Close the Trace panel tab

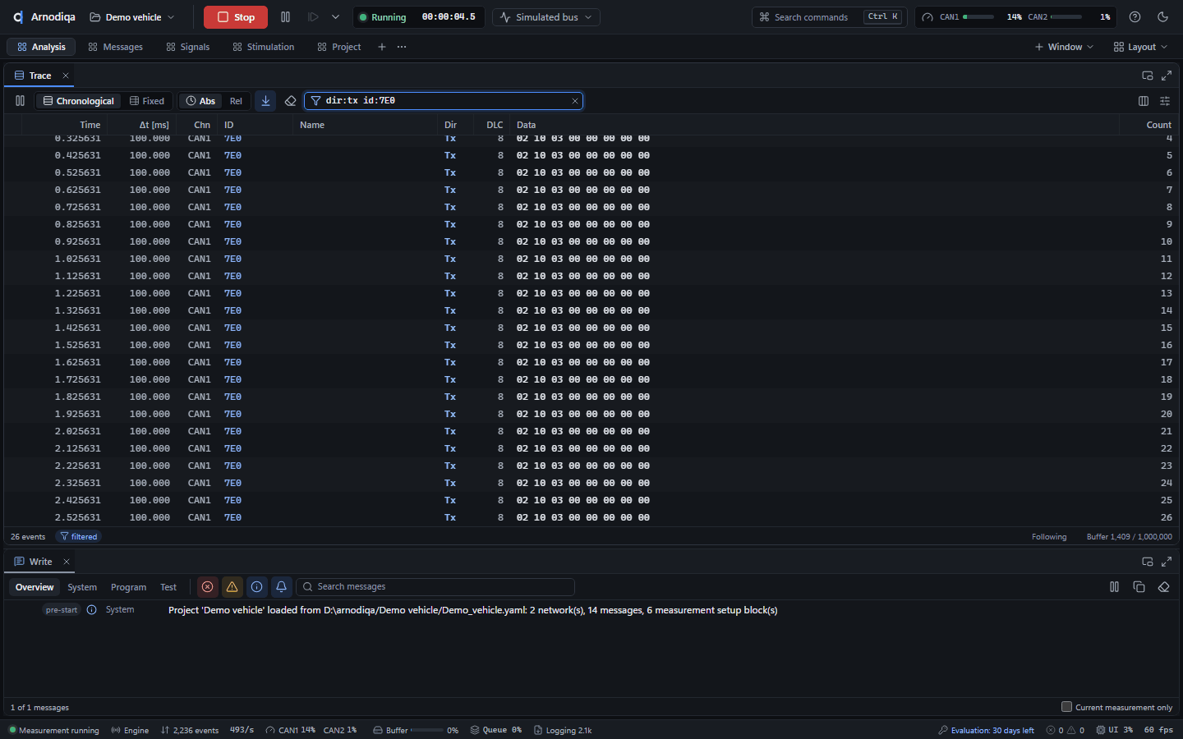coord(66,76)
